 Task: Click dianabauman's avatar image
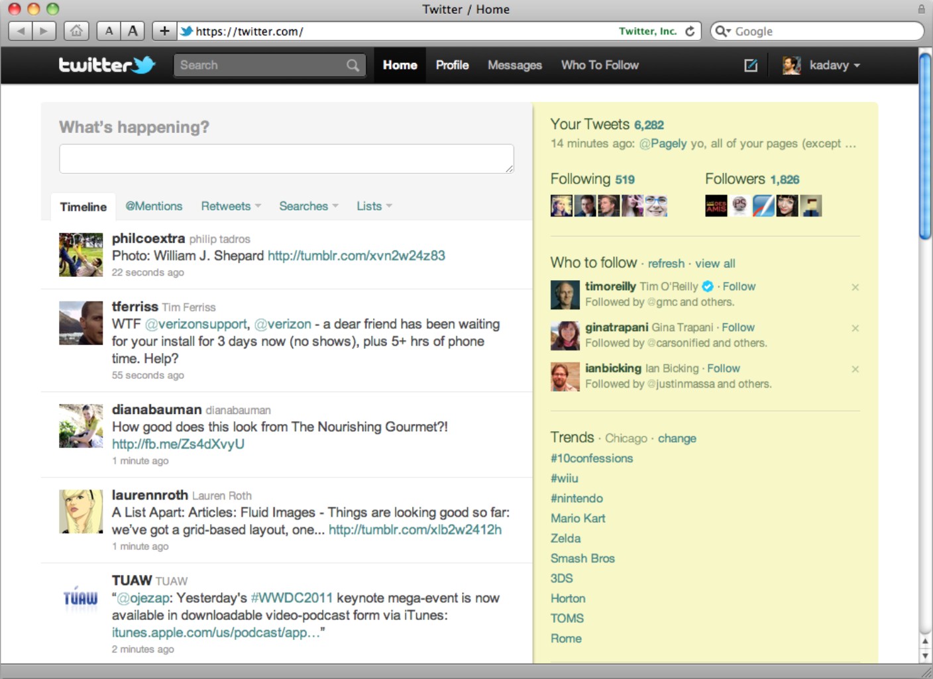pyautogui.click(x=81, y=426)
